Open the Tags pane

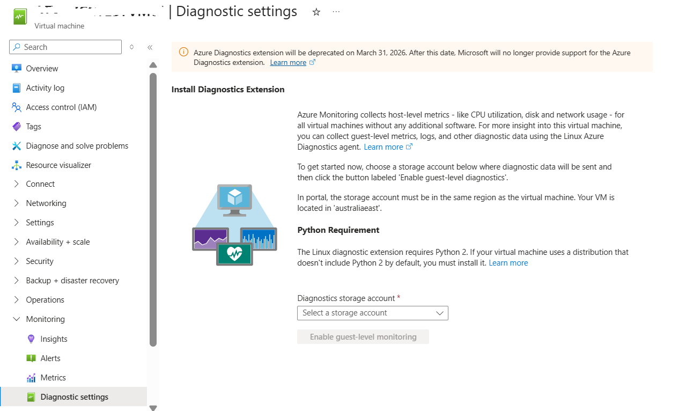click(x=34, y=126)
